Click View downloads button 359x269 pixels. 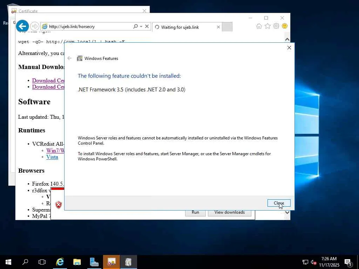(x=229, y=213)
